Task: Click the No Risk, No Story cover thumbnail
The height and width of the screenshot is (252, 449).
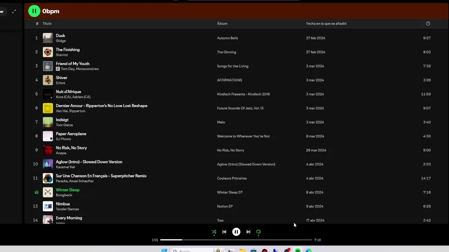Action: click(48, 150)
